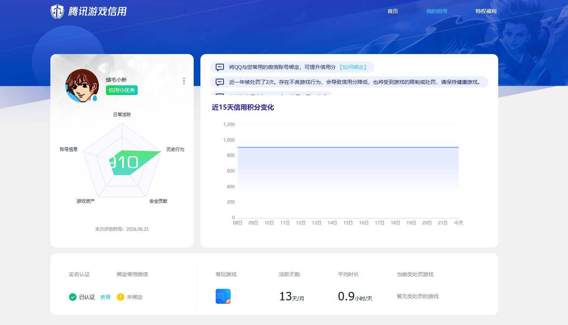
Task: Click the 平均时长 label
Action: pyautogui.click(x=348, y=274)
